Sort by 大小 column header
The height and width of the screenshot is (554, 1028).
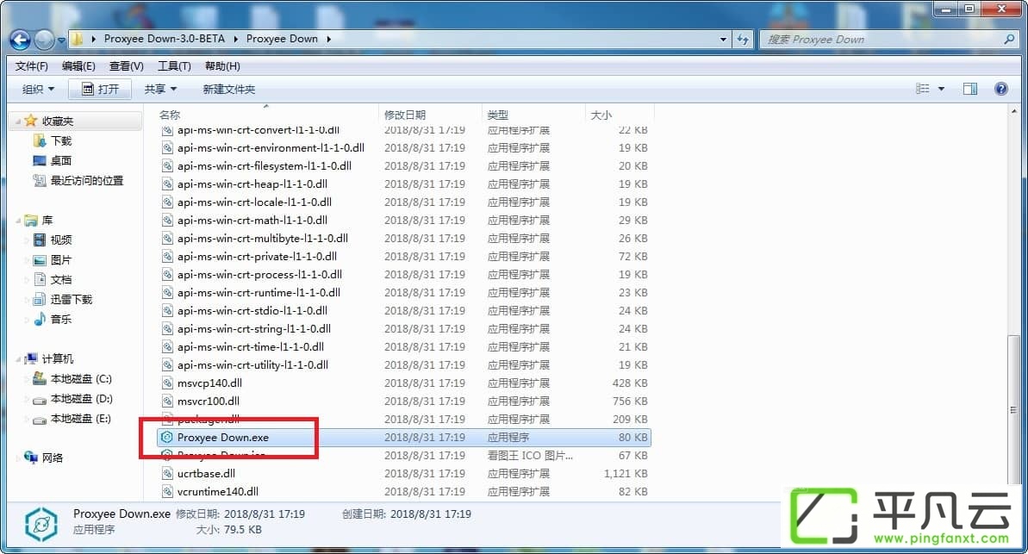[601, 115]
